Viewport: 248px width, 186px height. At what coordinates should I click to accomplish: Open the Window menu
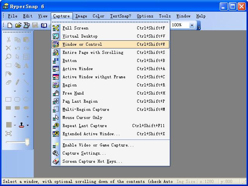[x=183, y=16]
